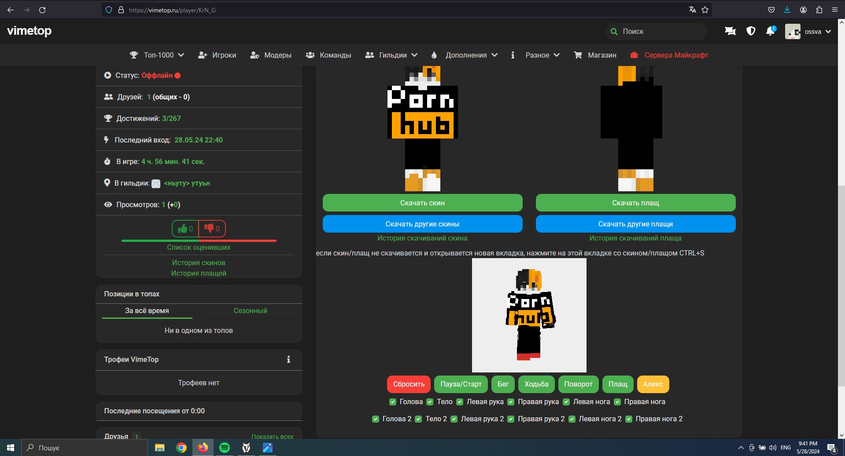Click the info icon beside Трофеи VimeTop
This screenshot has height=456, width=845.
pos(288,359)
